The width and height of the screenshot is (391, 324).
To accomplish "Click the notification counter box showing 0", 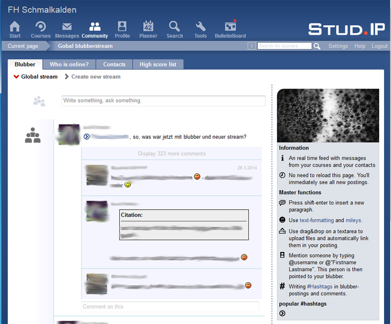I will coord(251,46).
